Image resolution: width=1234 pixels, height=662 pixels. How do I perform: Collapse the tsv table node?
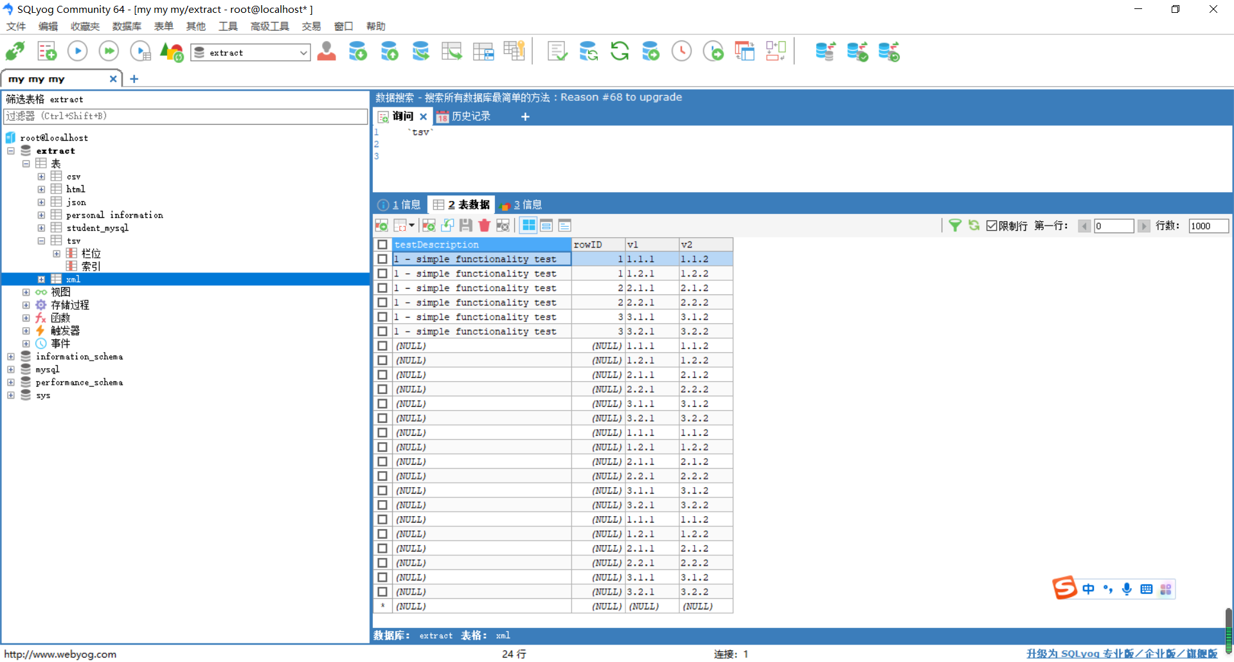pyautogui.click(x=41, y=241)
